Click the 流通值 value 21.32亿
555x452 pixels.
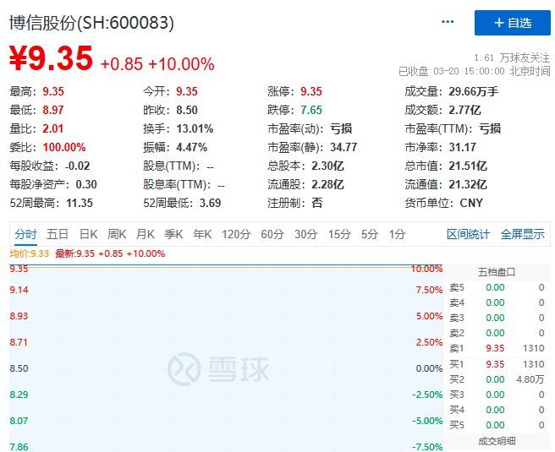pyautogui.click(x=468, y=184)
